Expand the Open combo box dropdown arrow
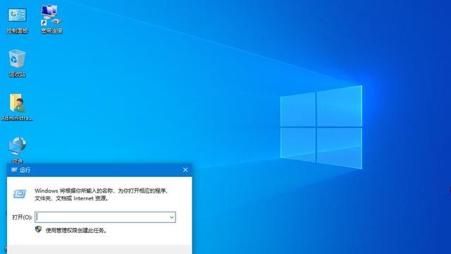The width and height of the screenshot is (451, 254). pos(172,217)
